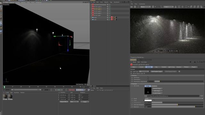Open the Mode Color dropdown in light settings
The height and width of the screenshot is (115, 205).
click(174, 99)
